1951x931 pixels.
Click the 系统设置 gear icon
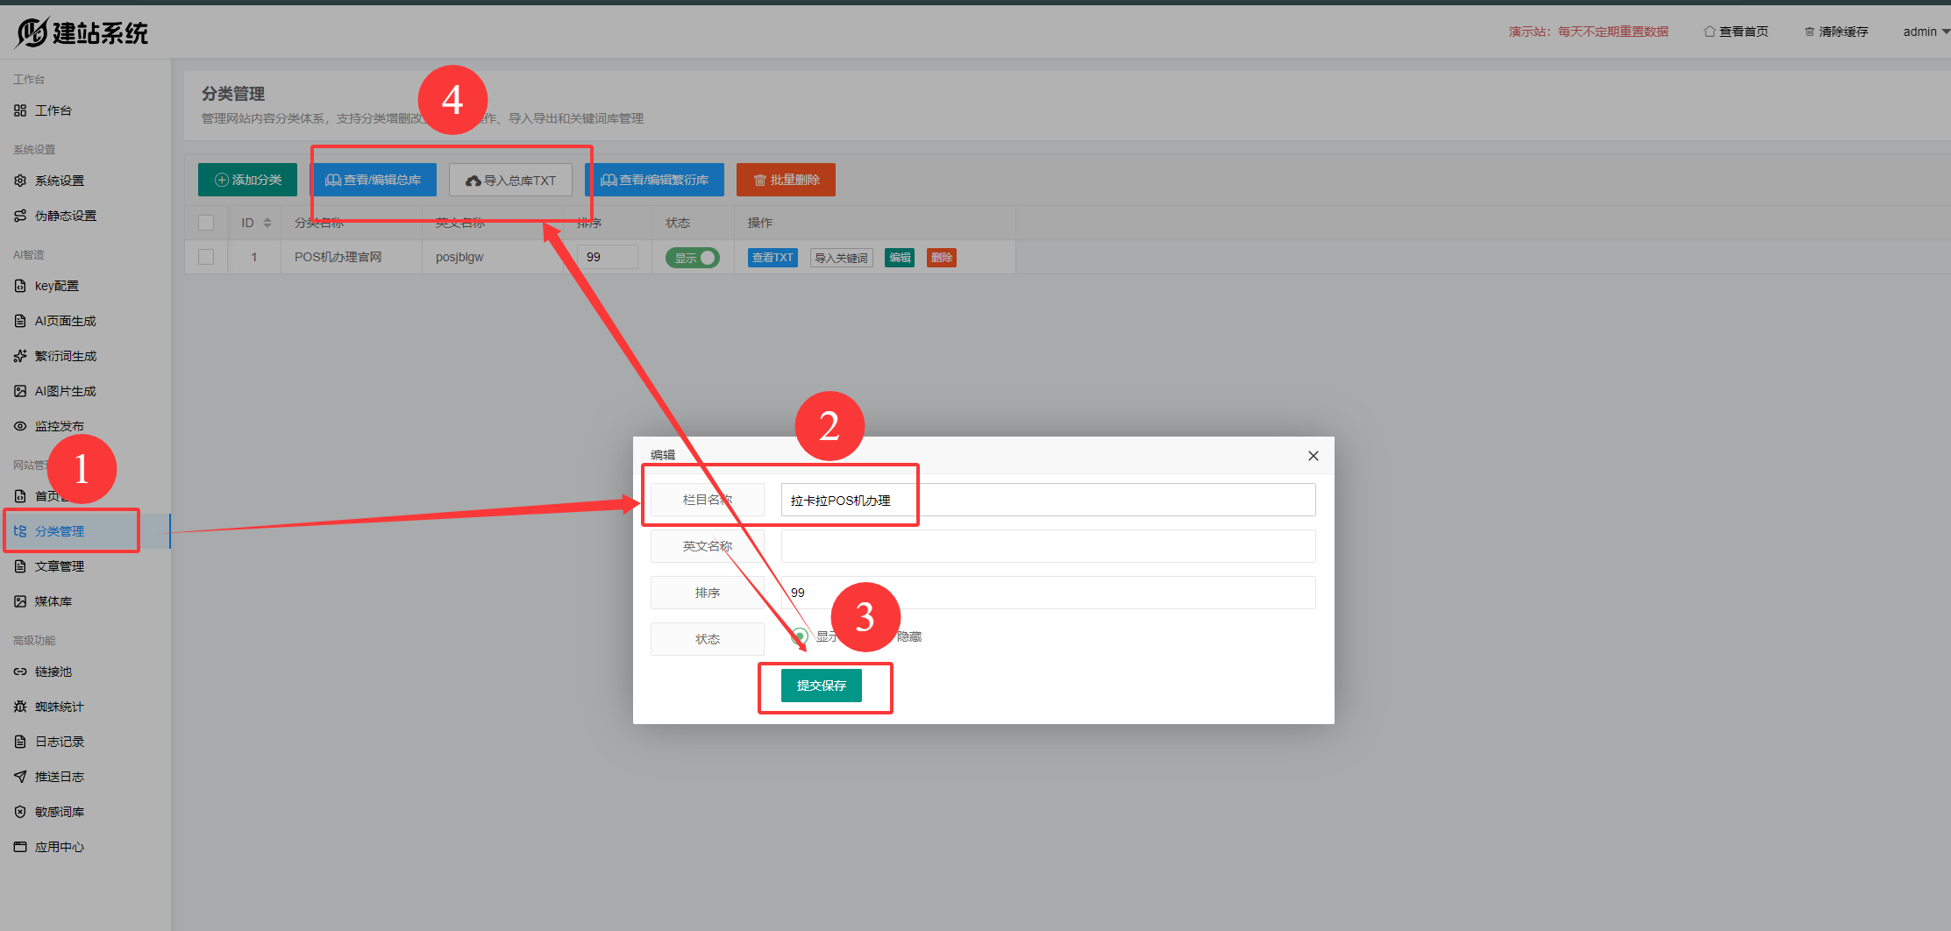point(20,181)
